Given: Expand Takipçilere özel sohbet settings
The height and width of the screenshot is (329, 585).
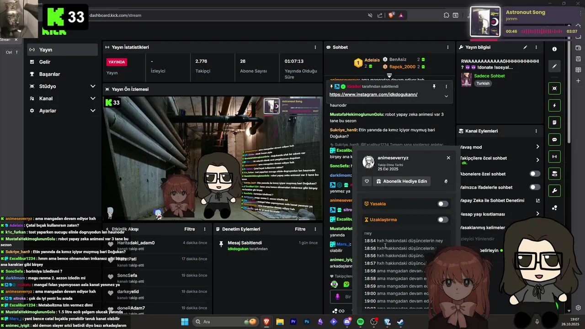Looking at the screenshot, I should pos(537,160).
